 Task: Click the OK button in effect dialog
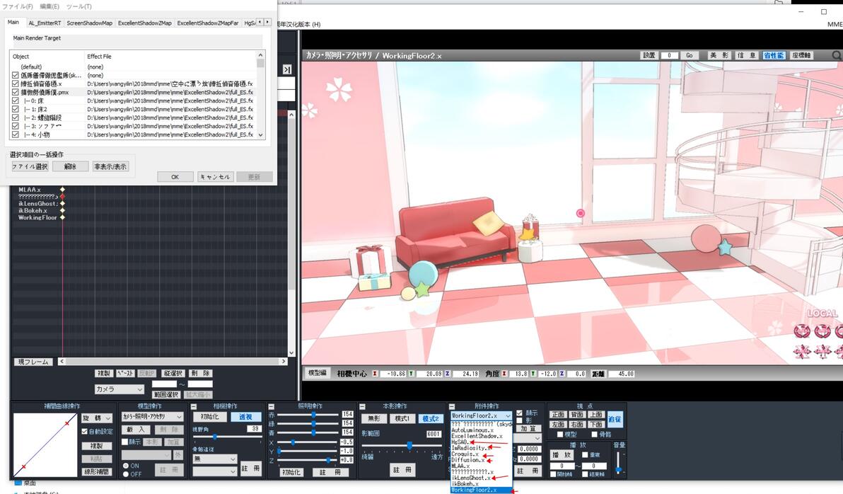coord(175,177)
